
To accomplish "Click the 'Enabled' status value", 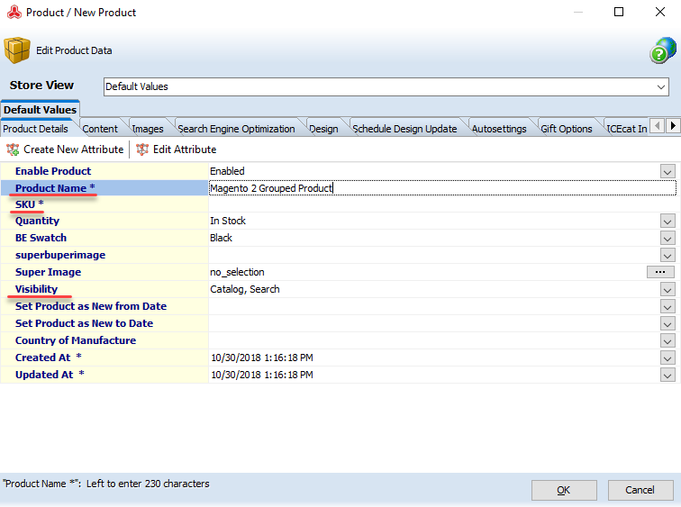I will [227, 171].
